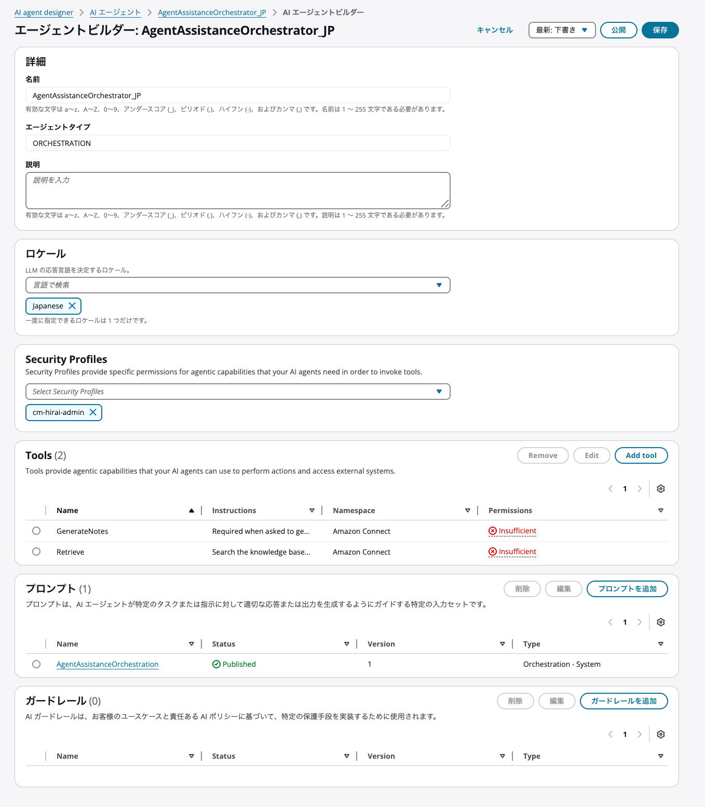Viewport: 705px width, 807px height.
Task: Navigate to AI エージェント breadcrumb
Action: (x=115, y=12)
